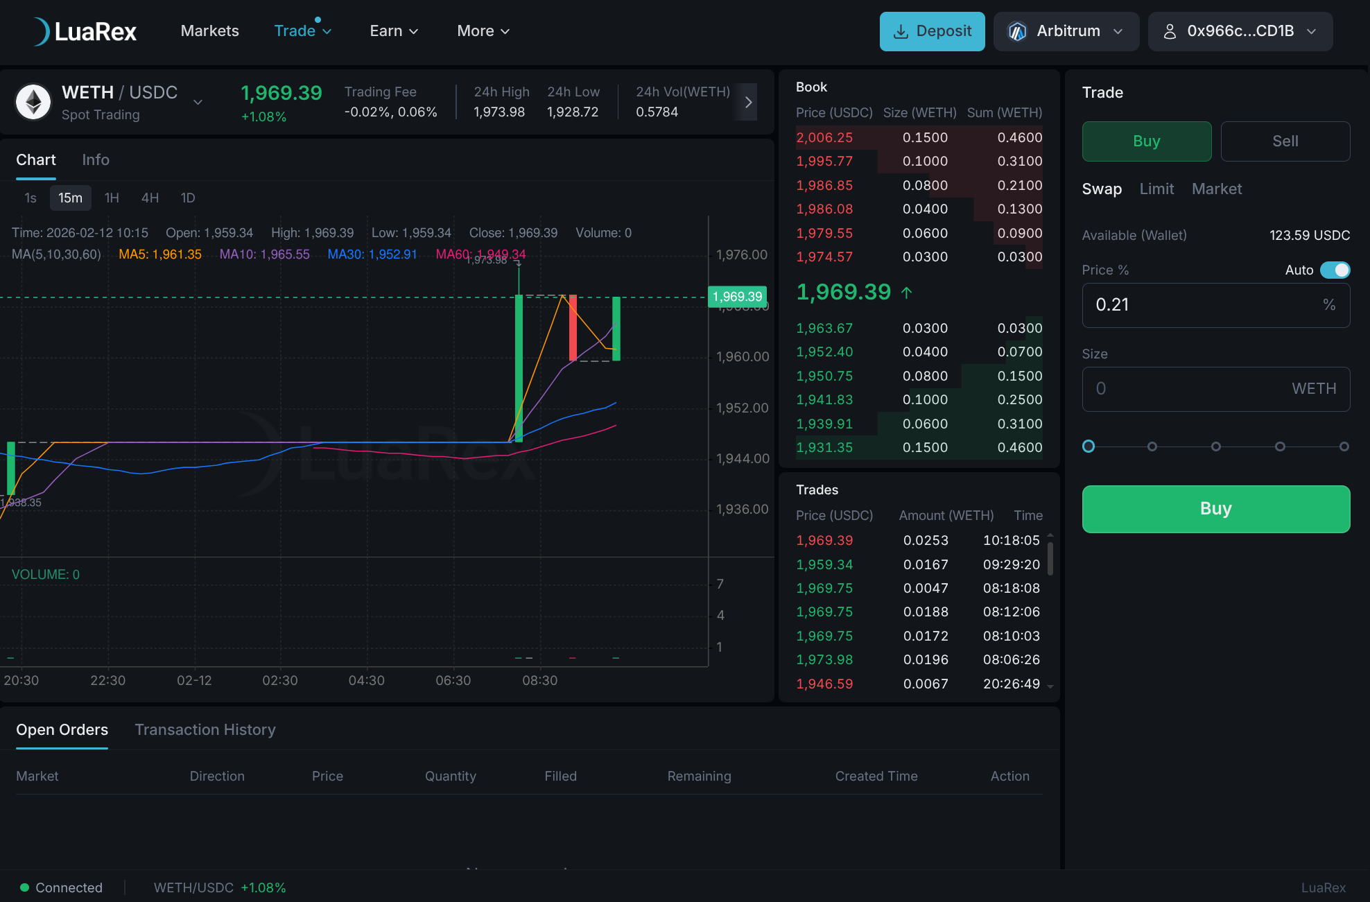This screenshot has height=902, width=1370.
Task: Select the Buy side toggle
Action: click(x=1147, y=141)
